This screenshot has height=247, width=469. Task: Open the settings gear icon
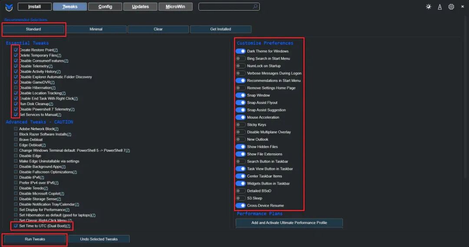451,7
